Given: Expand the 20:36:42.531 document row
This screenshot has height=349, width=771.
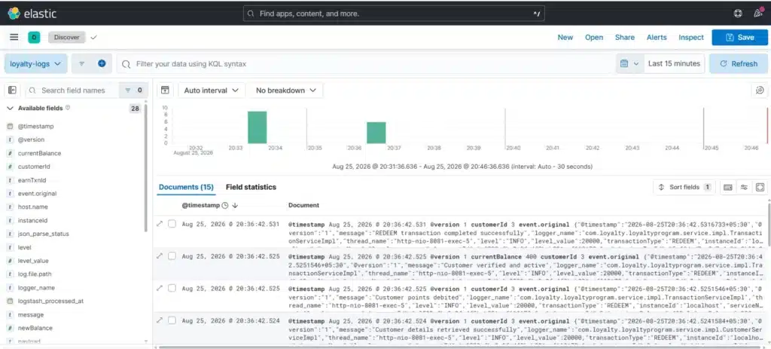Looking at the screenshot, I should click(160, 223).
